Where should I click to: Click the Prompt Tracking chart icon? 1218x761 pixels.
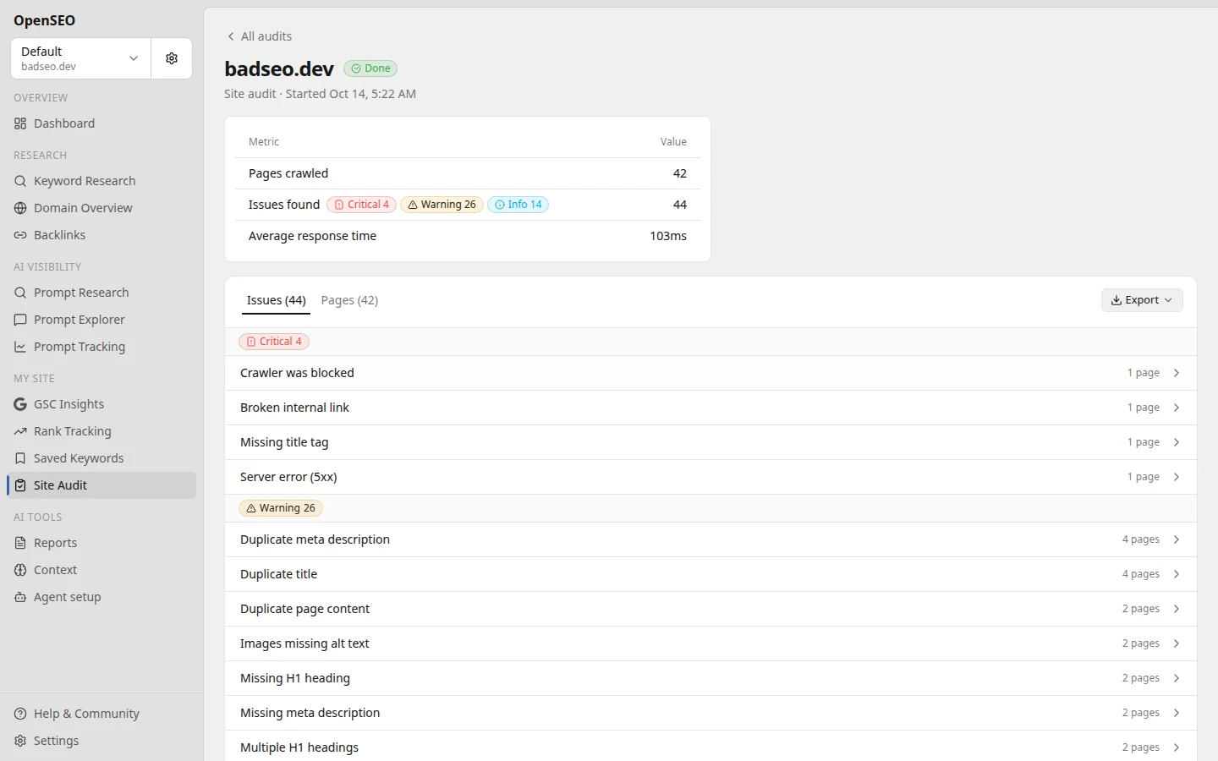20,347
